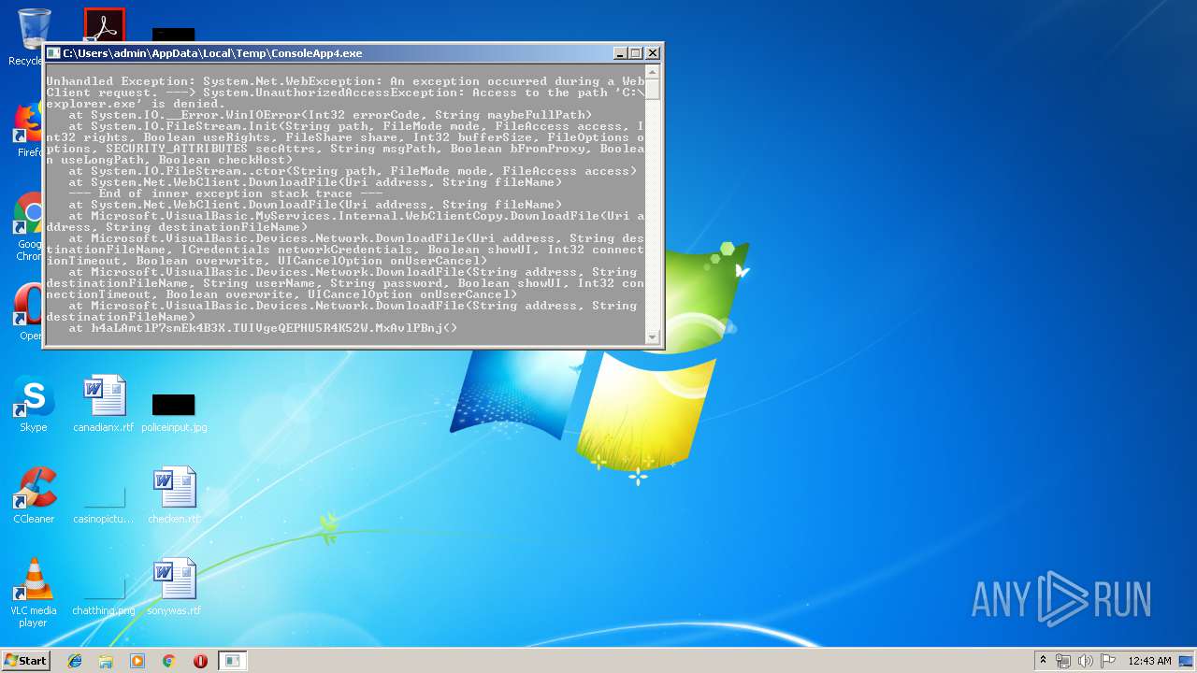Click the 12:43 AM clock
Image resolution: width=1197 pixels, height=673 pixels.
click(1149, 661)
